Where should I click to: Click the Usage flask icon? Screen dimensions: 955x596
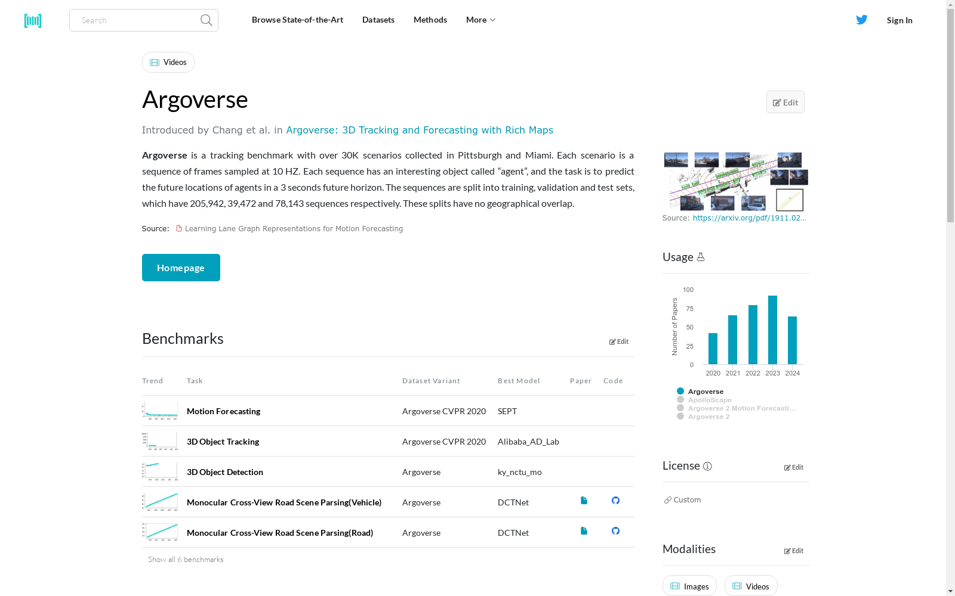point(701,257)
